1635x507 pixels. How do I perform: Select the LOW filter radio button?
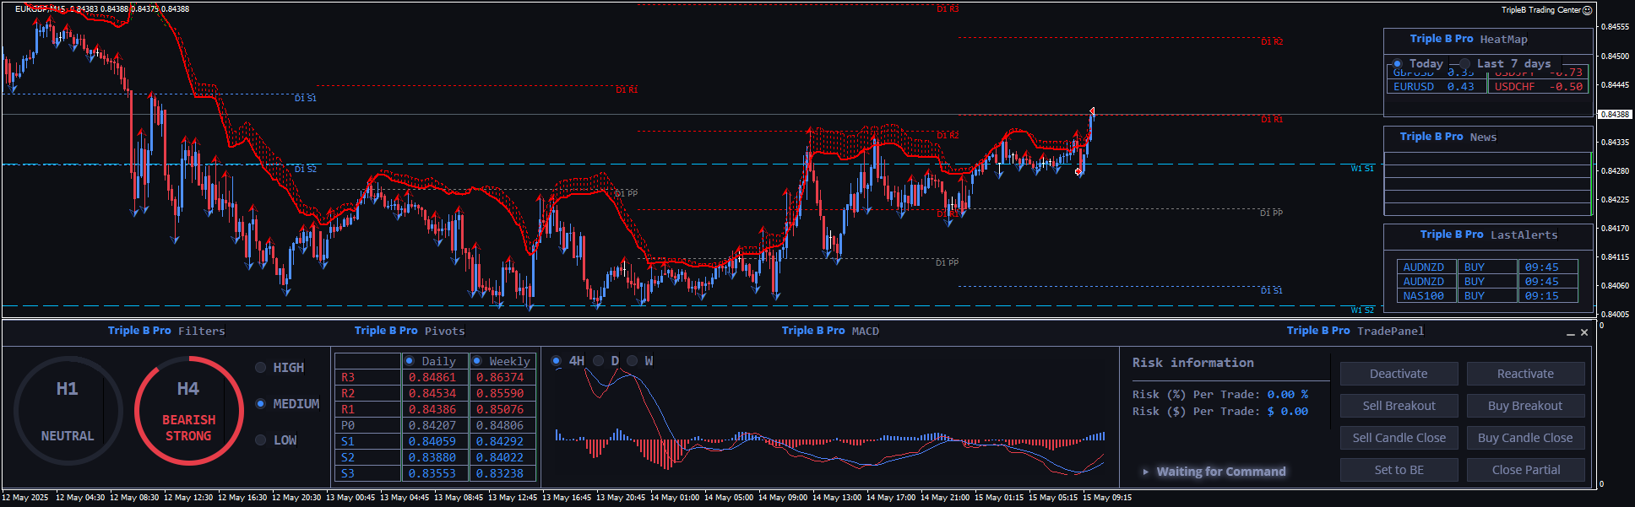pos(261,440)
